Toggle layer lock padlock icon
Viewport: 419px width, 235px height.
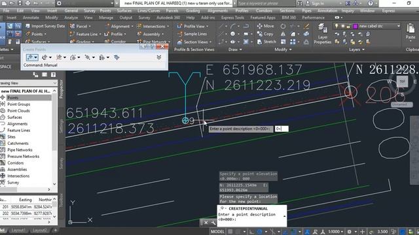click(x=348, y=26)
